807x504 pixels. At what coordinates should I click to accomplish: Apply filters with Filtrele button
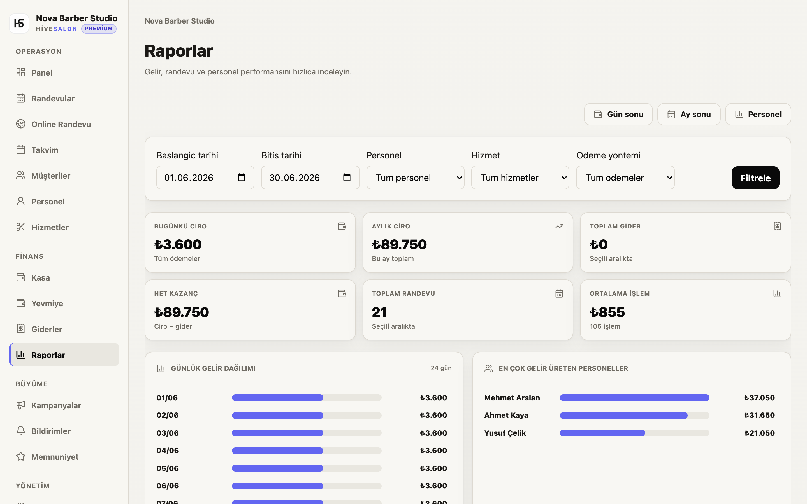click(755, 178)
